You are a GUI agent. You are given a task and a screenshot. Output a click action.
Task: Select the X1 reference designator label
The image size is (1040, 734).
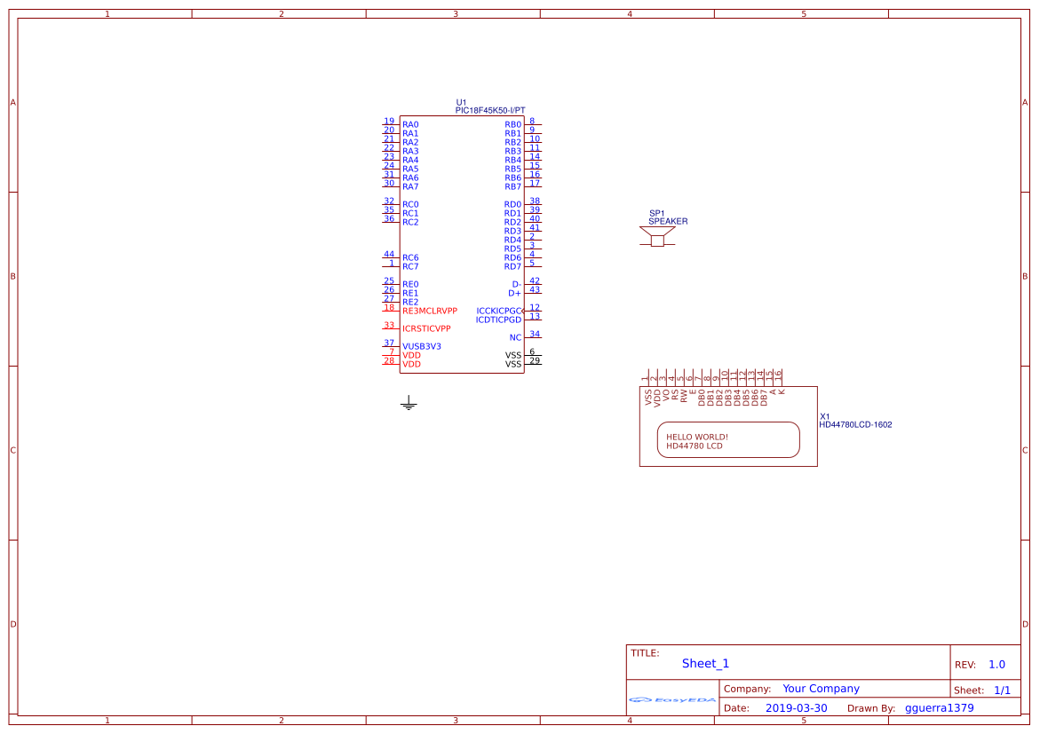pyautogui.click(x=824, y=414)
